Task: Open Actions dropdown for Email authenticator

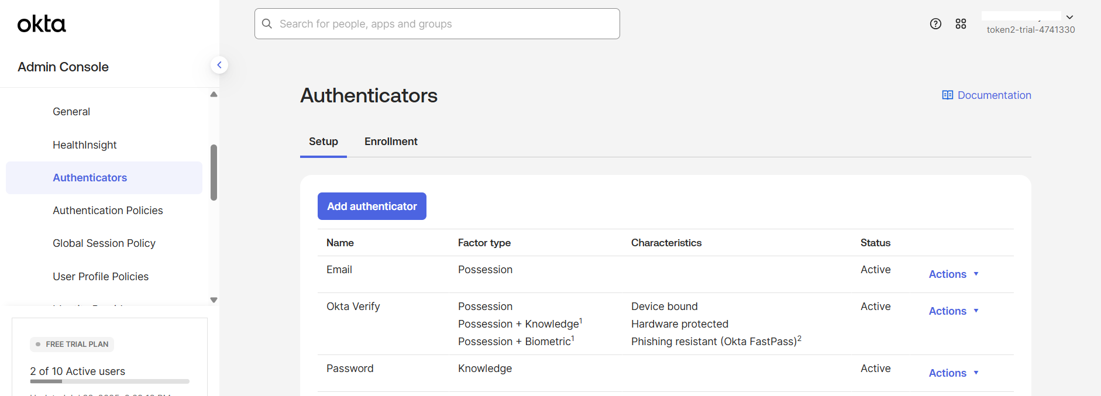Action: click(954, 274)
